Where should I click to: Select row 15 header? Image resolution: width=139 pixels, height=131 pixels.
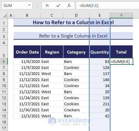click(4, 116)
